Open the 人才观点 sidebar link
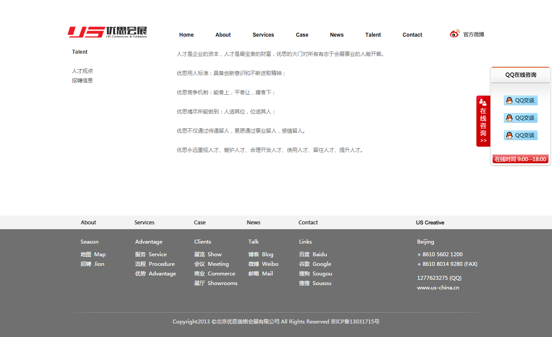 [82, 71]
